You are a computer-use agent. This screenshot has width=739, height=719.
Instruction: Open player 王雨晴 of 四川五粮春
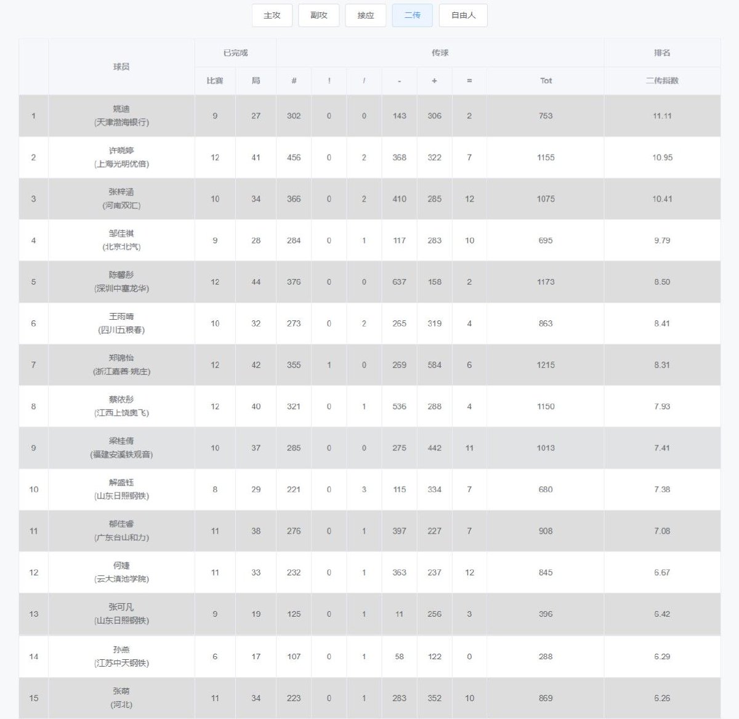121,317
